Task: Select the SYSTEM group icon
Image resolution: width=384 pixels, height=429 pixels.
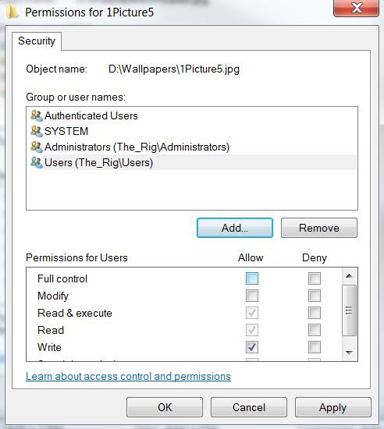Action: [37, 131]
